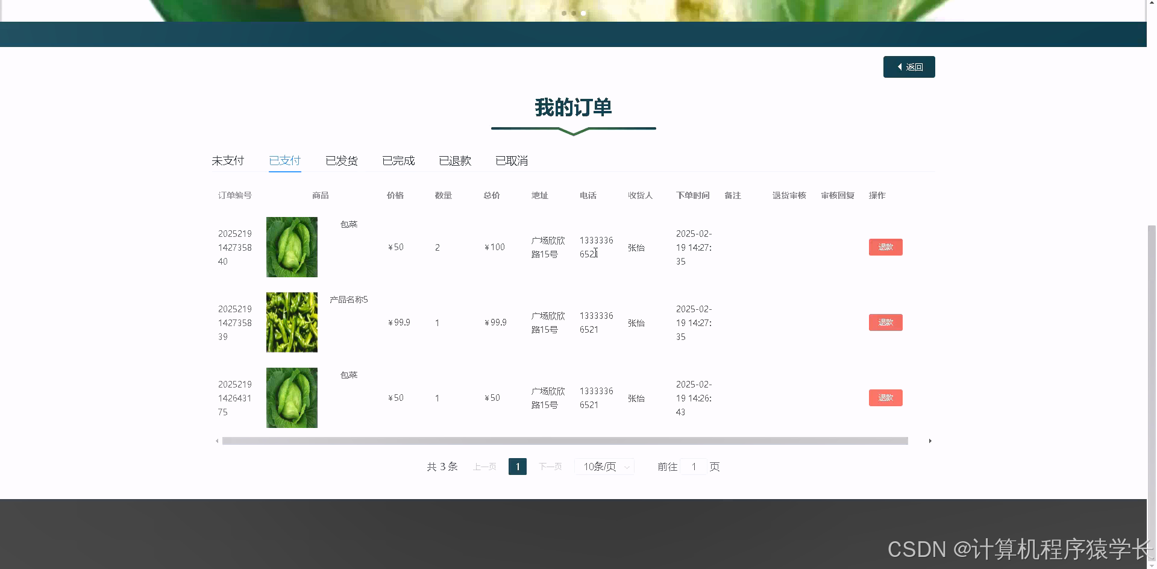
Task: Switch to the 已取消 tab
Action: (511, 160)
